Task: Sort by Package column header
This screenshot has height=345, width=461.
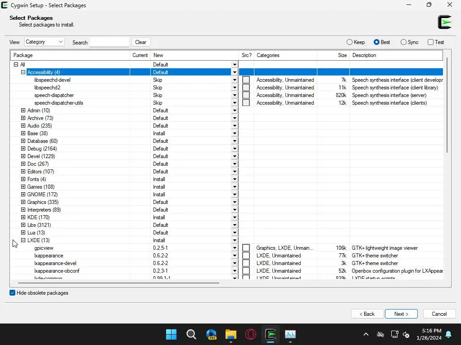Action: click(x=70, y=55)
